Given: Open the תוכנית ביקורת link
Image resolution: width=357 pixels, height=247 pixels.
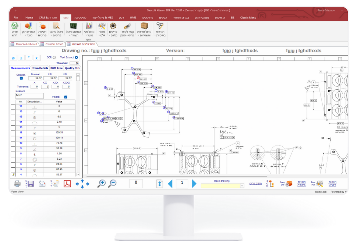Looking at the screenshot, I should point(301,184).
